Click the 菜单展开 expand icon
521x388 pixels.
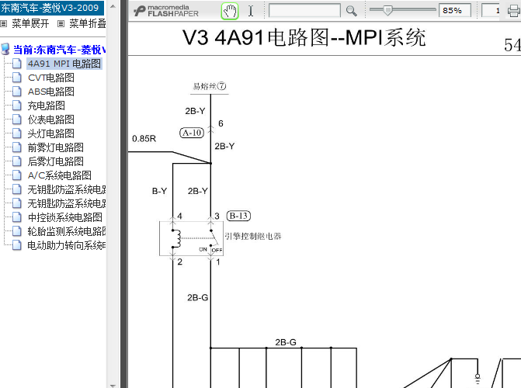pos(4,23)
